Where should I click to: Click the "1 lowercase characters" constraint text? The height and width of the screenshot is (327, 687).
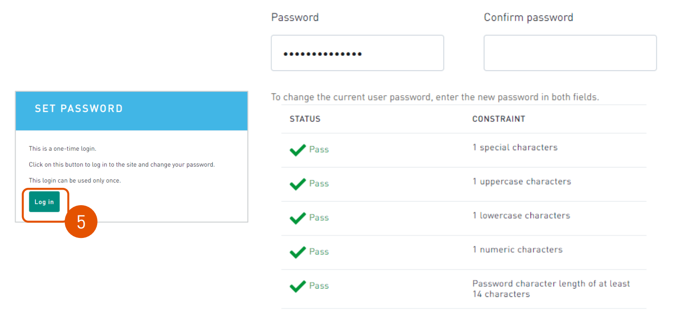click(x=521, y=216)
